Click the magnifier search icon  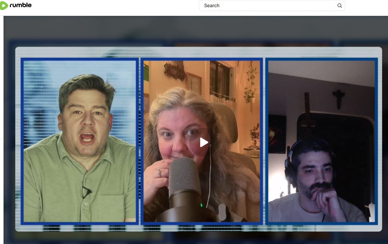340,6
